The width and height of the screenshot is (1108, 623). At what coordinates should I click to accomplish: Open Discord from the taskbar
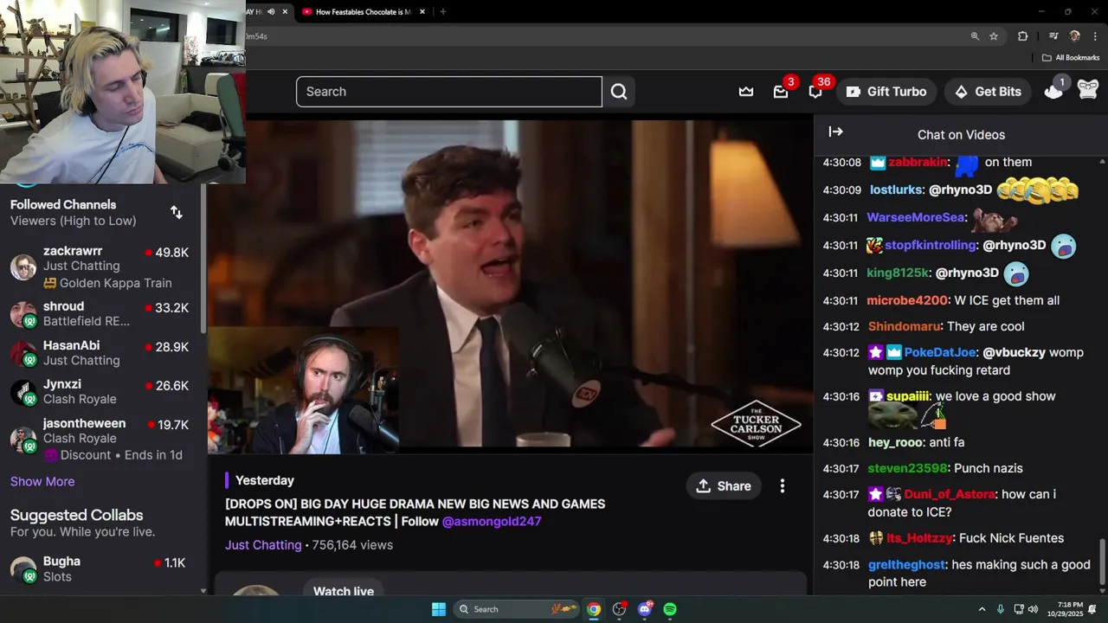(645, 609)
